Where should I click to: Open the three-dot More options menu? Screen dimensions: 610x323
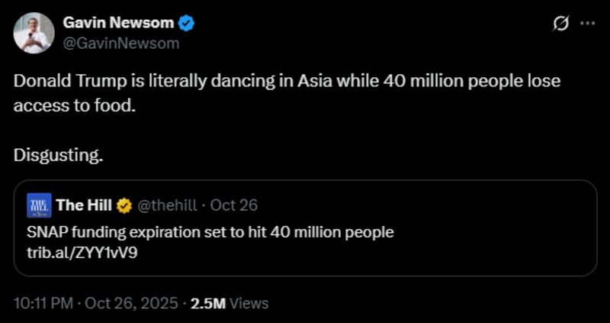587,24
